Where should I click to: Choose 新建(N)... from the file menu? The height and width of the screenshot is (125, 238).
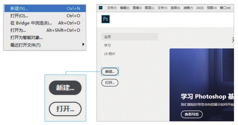point(45,8)
